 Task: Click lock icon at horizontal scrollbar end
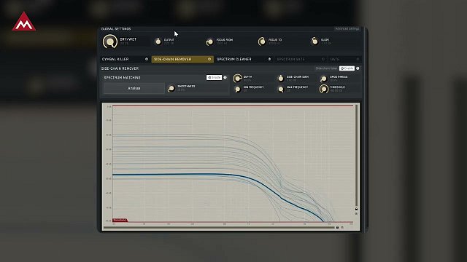point(337,228)
